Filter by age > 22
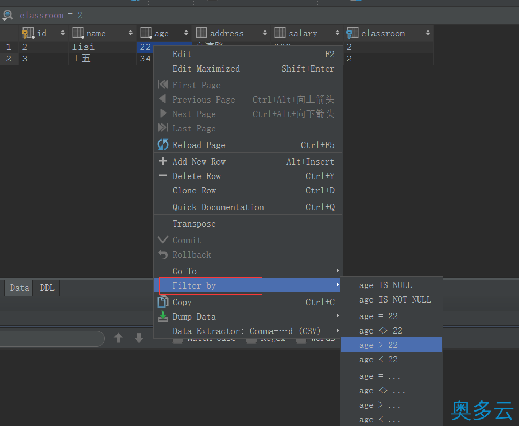519x426 pixels. pyautogui.click(x=392, y=345)
